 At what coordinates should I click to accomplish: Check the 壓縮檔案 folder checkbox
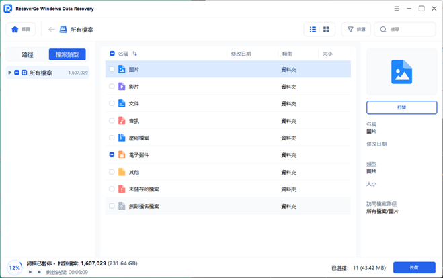tap(112, 138)
